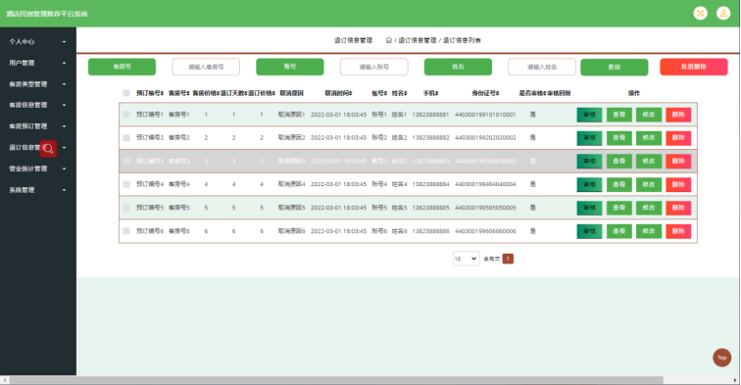Viewport: 741px width, 385px height.
Task: Click 修改 button in 预订编号5 row
Action: point(649,208)
